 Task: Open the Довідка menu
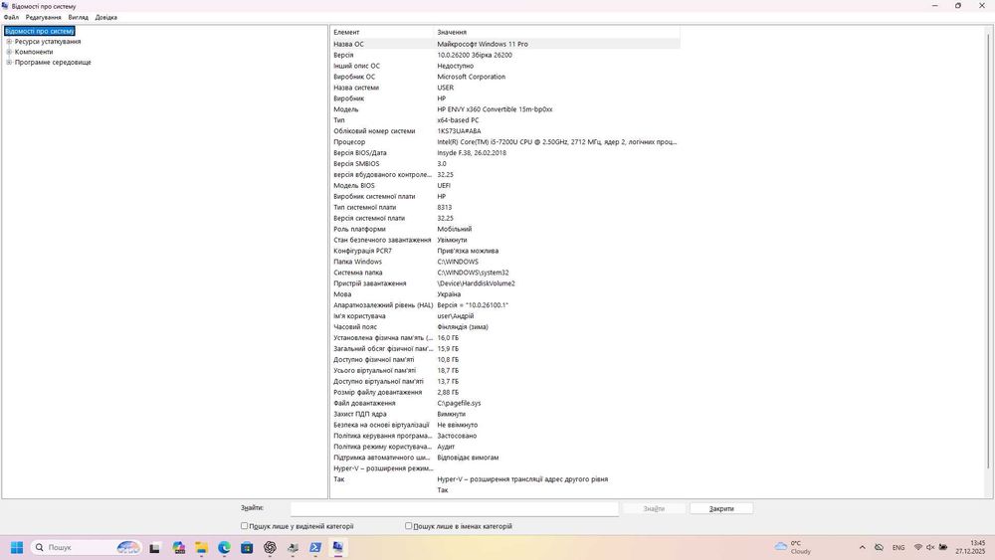tap(106, 17)
